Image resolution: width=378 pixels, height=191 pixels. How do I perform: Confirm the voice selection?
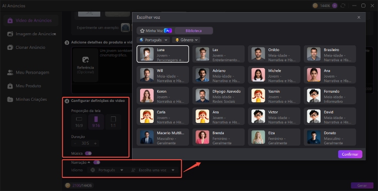[350, 154]
